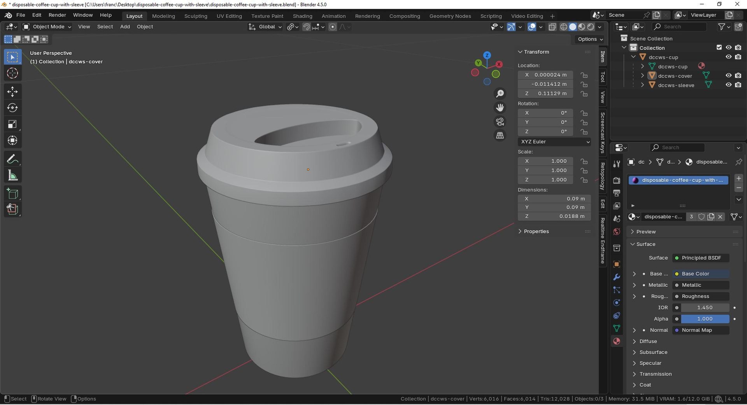Collapse the Transform panel

click(x=520, y=52)
